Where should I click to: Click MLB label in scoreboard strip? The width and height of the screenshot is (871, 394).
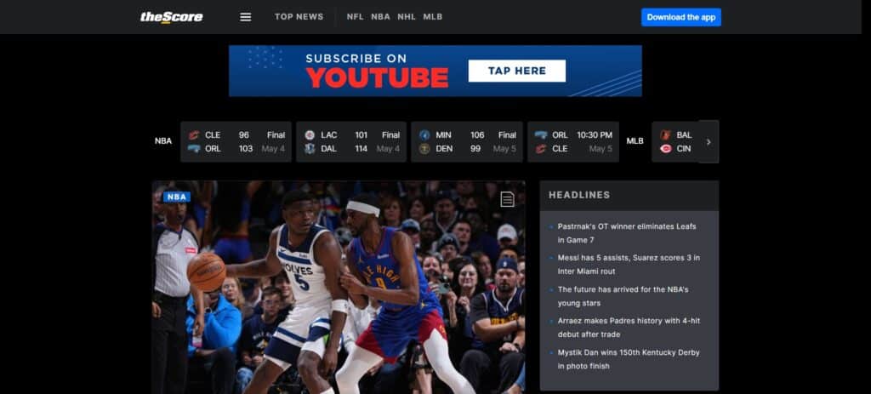coord(635,141)
